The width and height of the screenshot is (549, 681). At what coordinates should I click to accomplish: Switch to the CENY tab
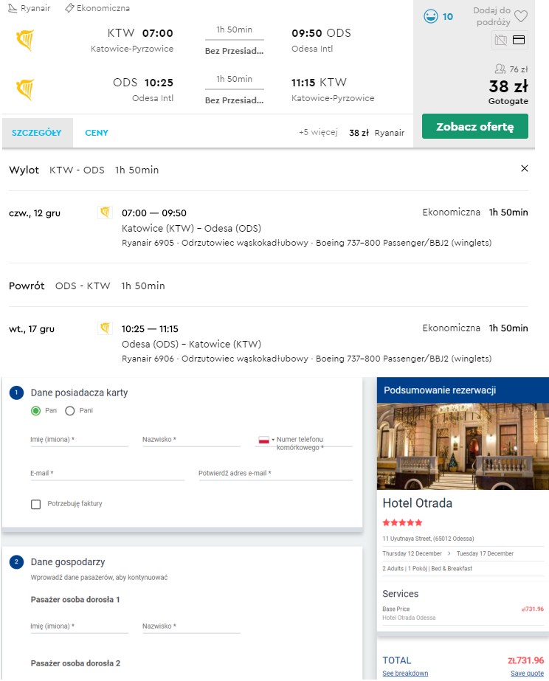pos(97,133)
